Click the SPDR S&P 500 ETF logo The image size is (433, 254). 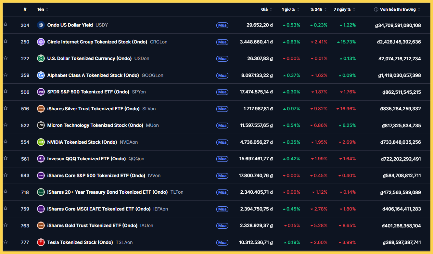click(41, 92)
